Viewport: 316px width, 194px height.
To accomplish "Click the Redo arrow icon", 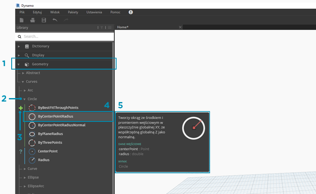I will coord(66,20).
